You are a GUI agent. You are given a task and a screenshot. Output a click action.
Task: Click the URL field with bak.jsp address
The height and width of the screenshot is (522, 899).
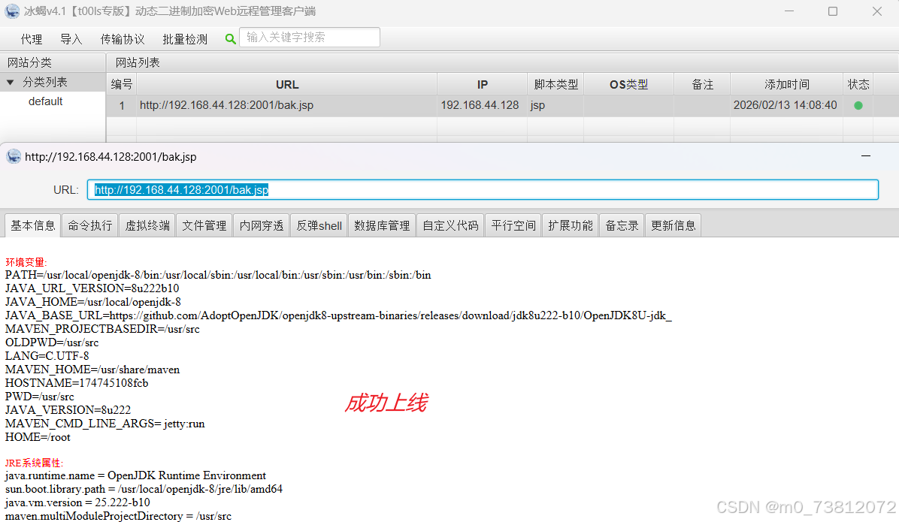(x=483, y=190)
